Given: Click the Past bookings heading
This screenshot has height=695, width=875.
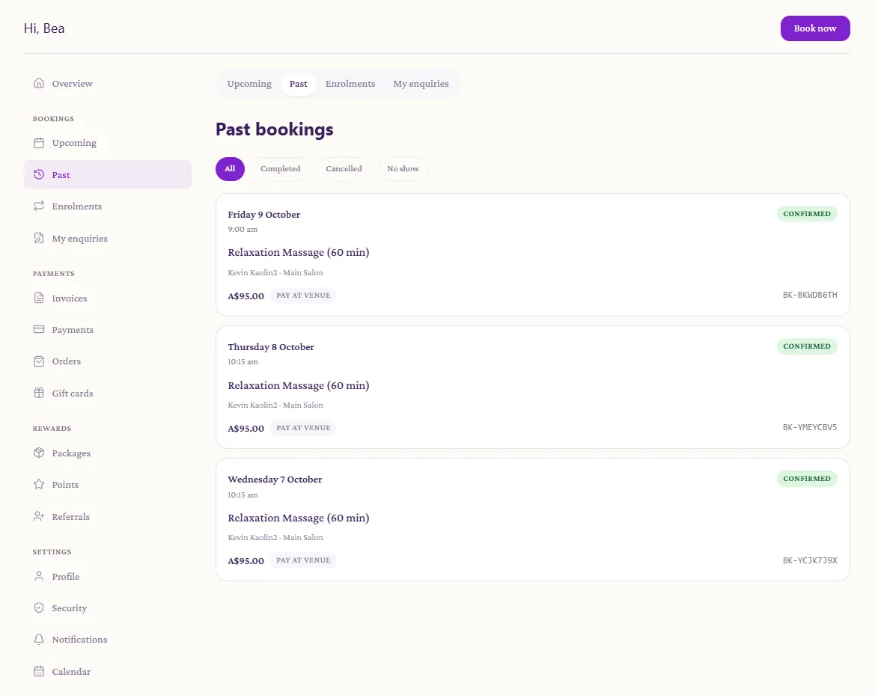Looking at the screenshot, I should pos(275,129).
